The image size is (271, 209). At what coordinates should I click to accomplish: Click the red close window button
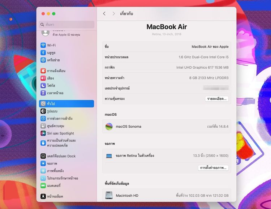pyautogui.click(x=43, y=14)
